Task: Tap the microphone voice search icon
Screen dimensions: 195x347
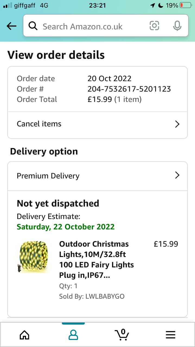Action: [177, 26]
